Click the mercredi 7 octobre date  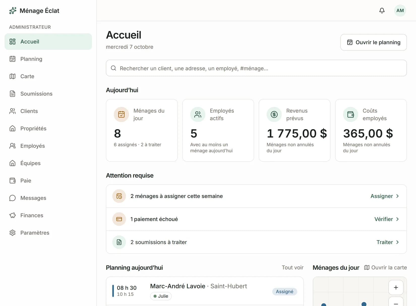[130, 47]
